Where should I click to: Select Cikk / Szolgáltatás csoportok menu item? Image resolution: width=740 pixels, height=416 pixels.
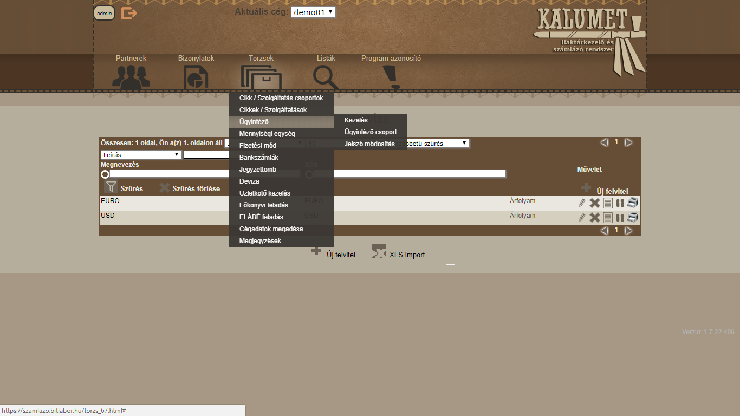coord(281,98)
